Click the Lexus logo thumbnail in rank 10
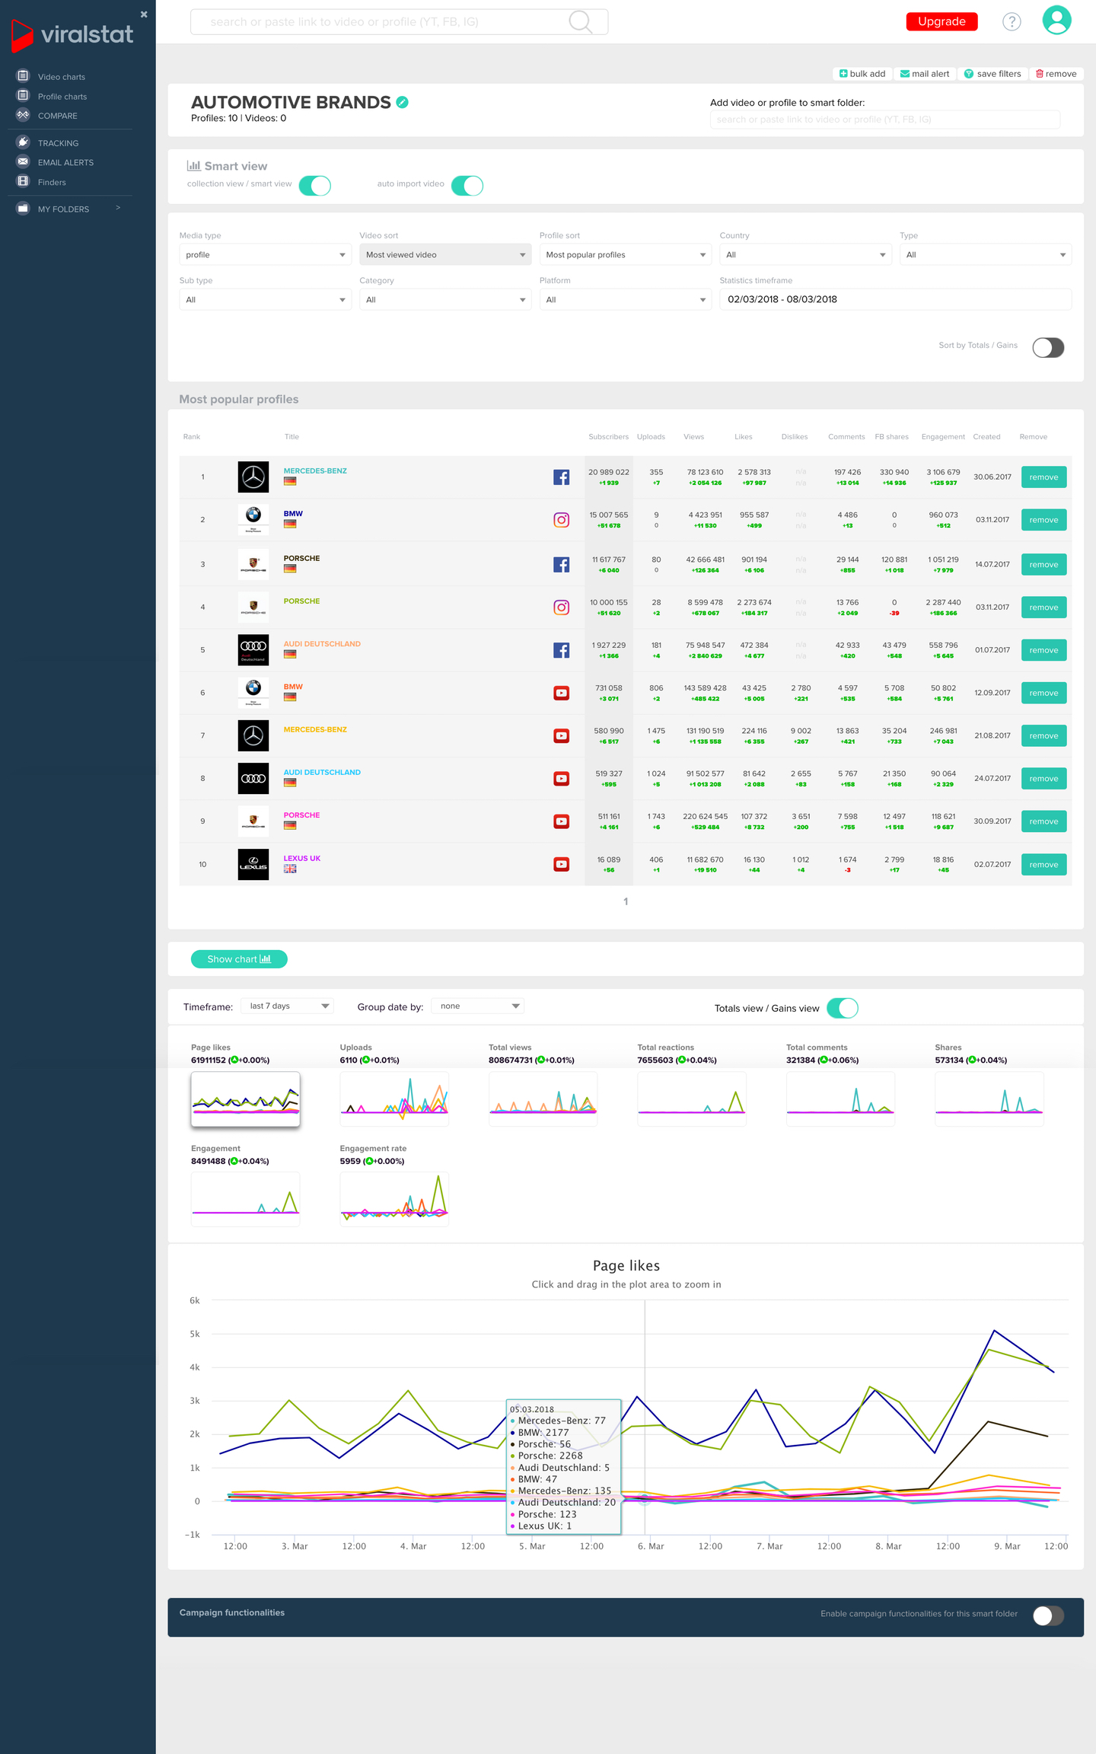This screenshot has height=1754, width=1096. pyautogui.click(x=253, y=864)
